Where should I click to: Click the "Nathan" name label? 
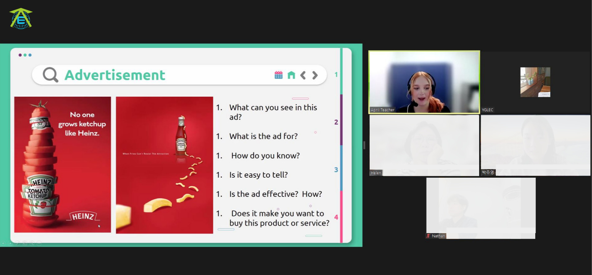coord(438,236)
